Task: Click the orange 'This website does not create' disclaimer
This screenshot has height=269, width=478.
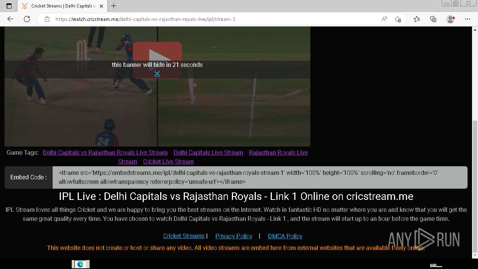Action: point(236,248)
